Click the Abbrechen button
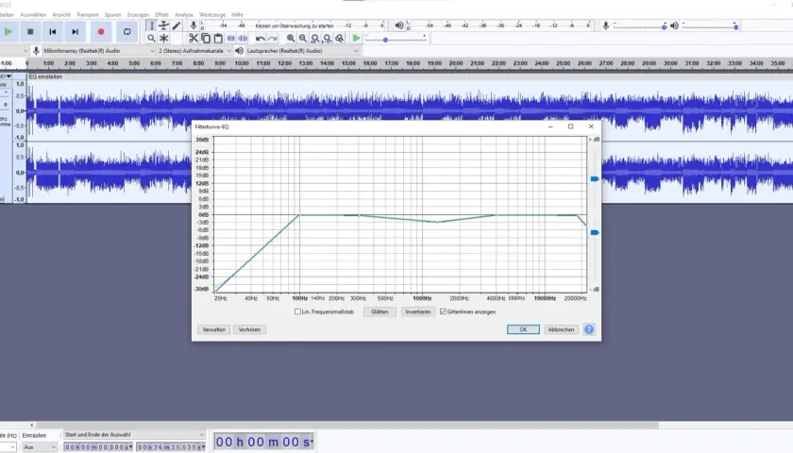This screenshot has height=453, width=793. point(561,329)
